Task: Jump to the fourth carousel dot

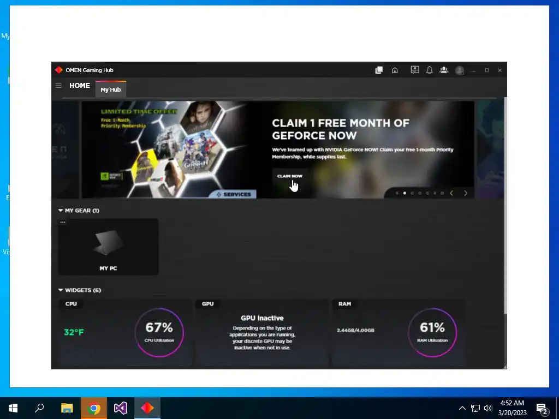Action: tap(420, 193)
